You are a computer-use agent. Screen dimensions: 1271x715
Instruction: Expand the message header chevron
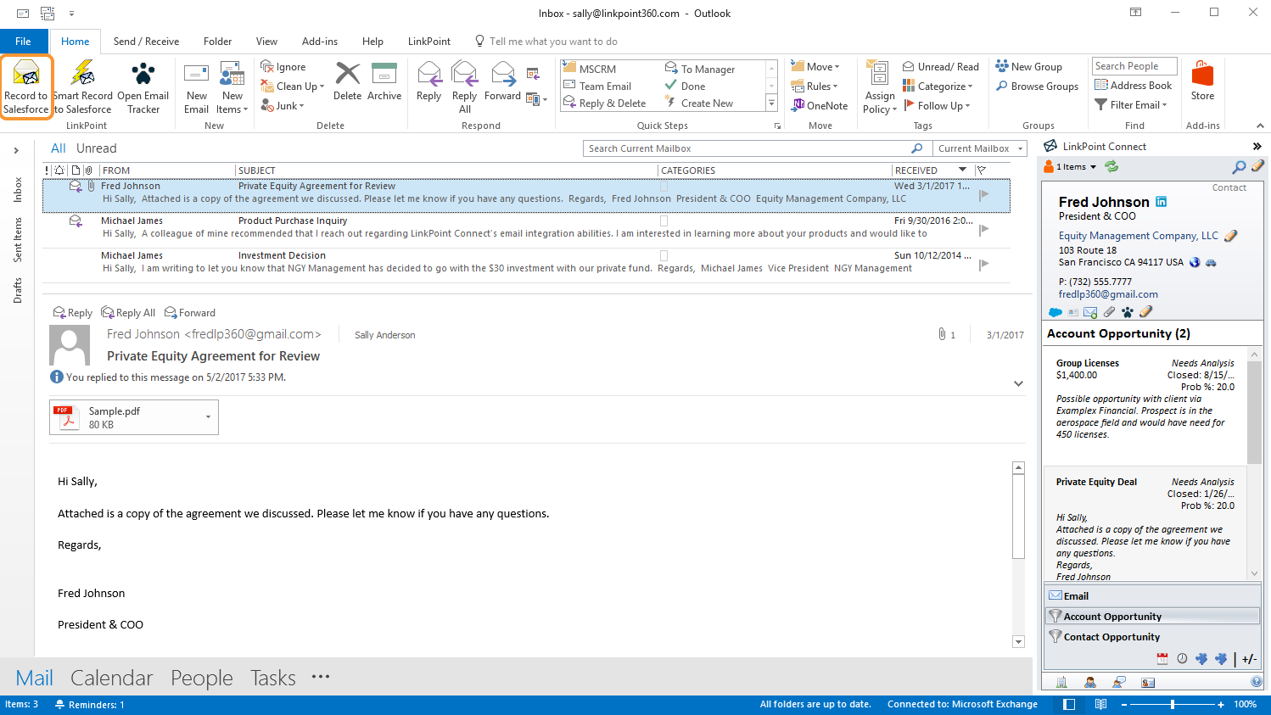1018,383
